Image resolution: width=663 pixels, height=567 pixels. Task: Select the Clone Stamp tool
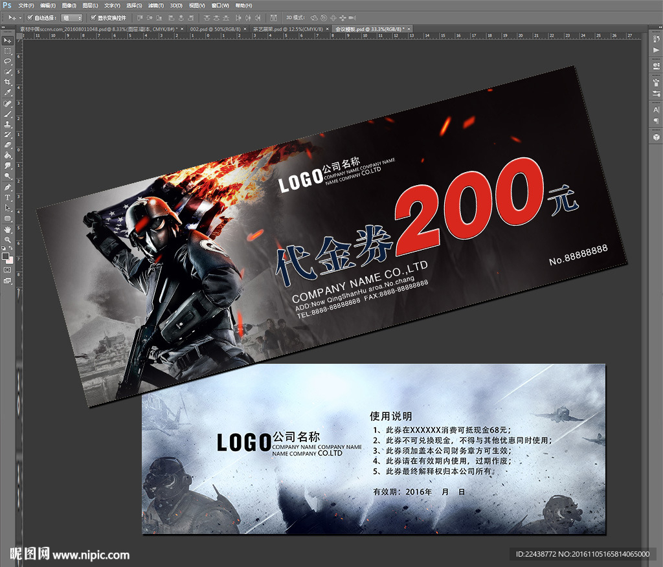(8, 124)
